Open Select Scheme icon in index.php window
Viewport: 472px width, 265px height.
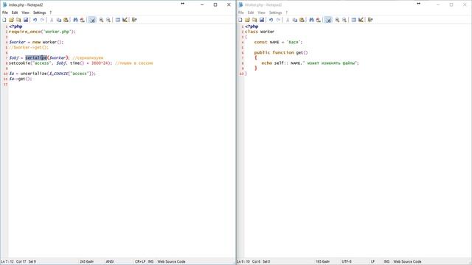[118, 20]
